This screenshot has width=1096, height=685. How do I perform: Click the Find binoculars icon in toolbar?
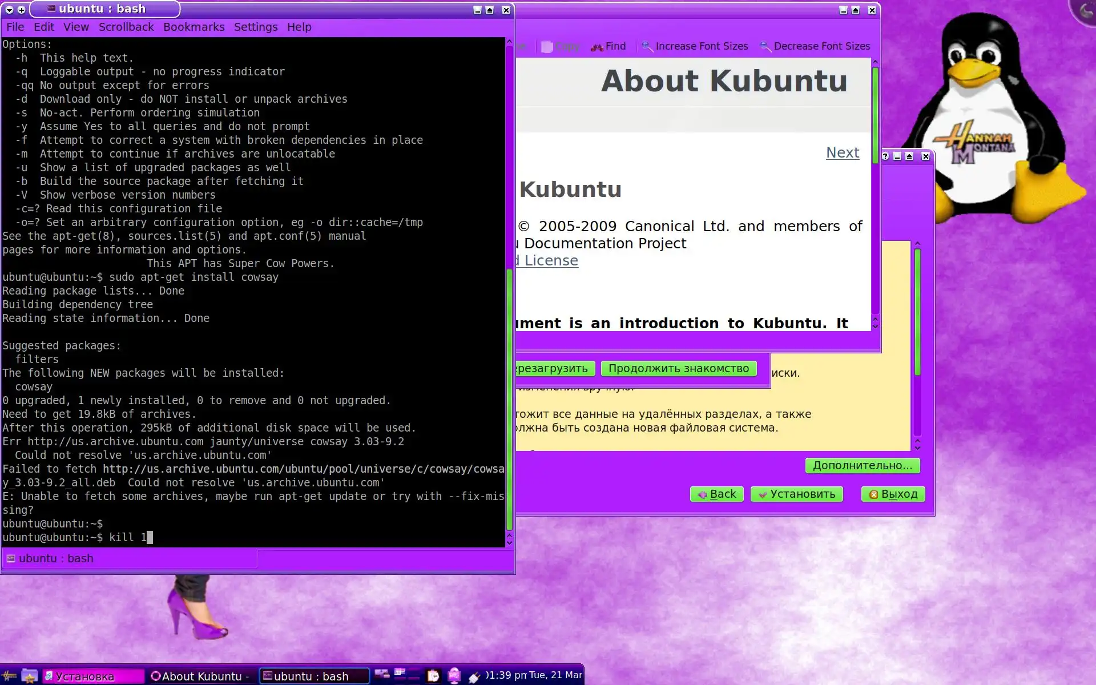pyautogui.click(x=597, y=47)
